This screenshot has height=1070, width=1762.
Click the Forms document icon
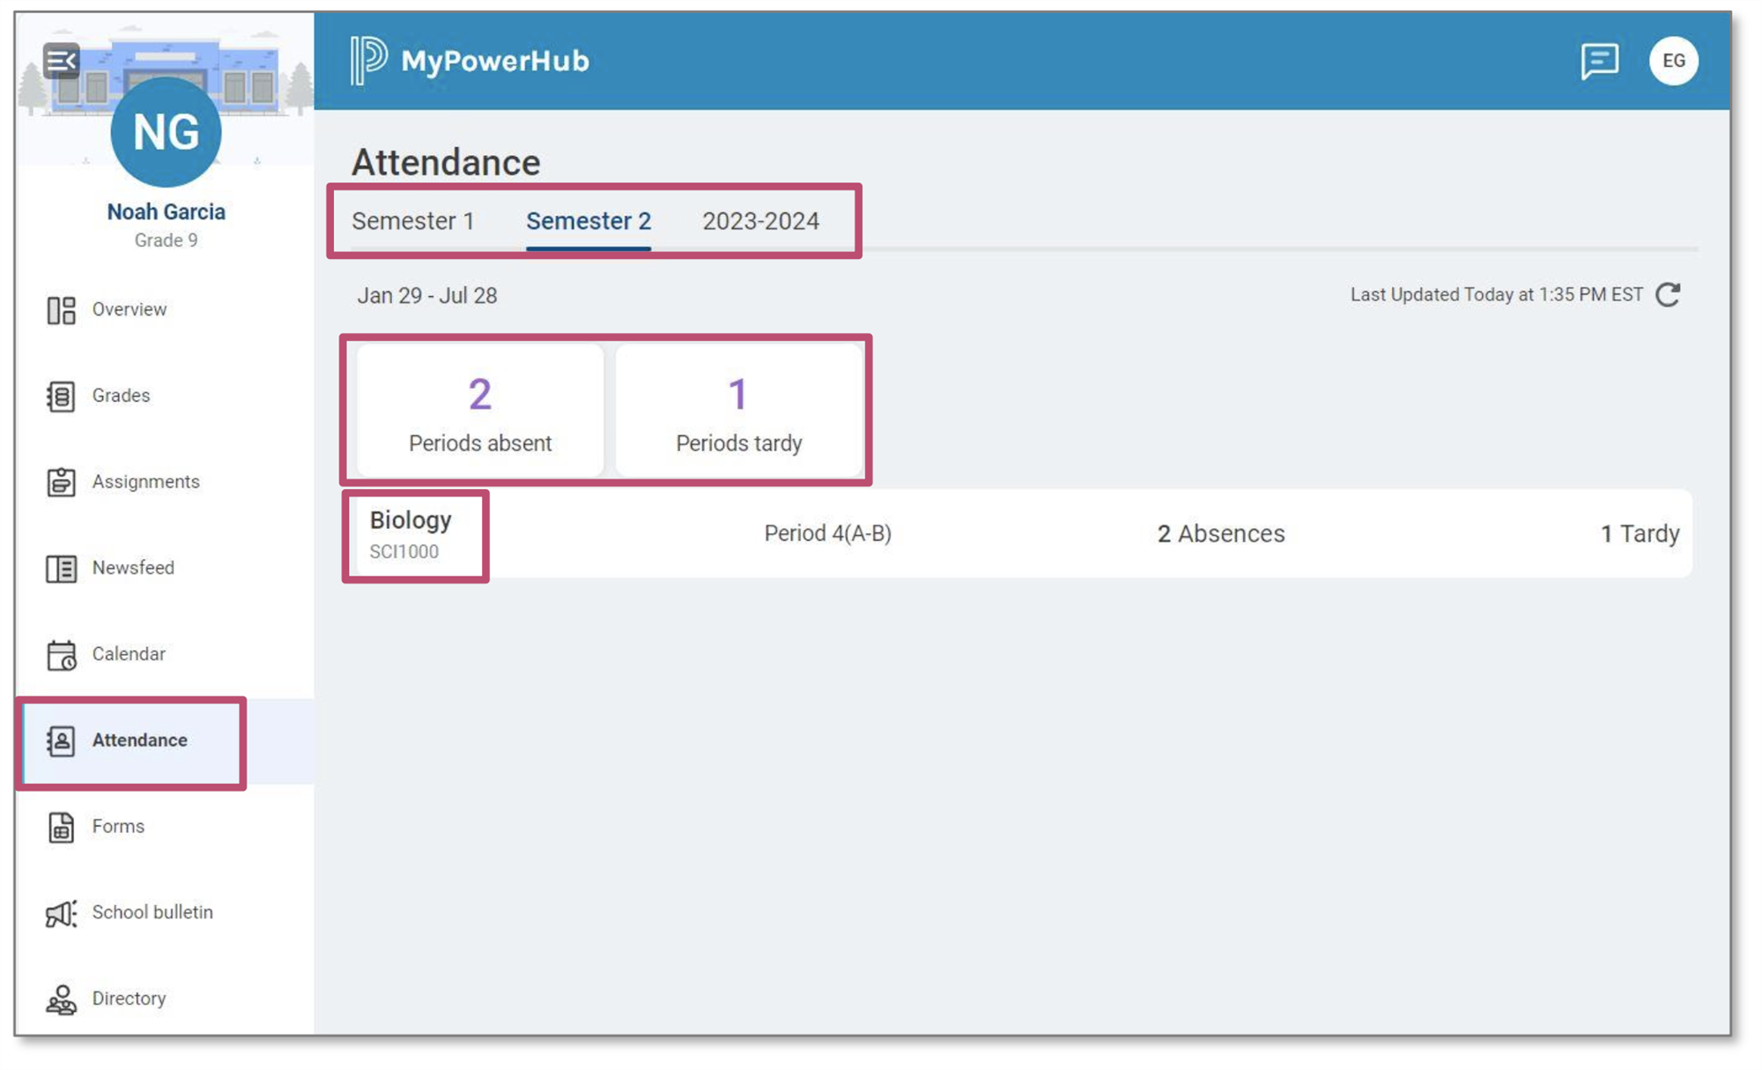61,827
